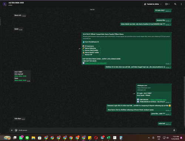The image size is (185, 141).
Task: Focus the Ketik pesan message field
Action: click(x=95, y=130)
